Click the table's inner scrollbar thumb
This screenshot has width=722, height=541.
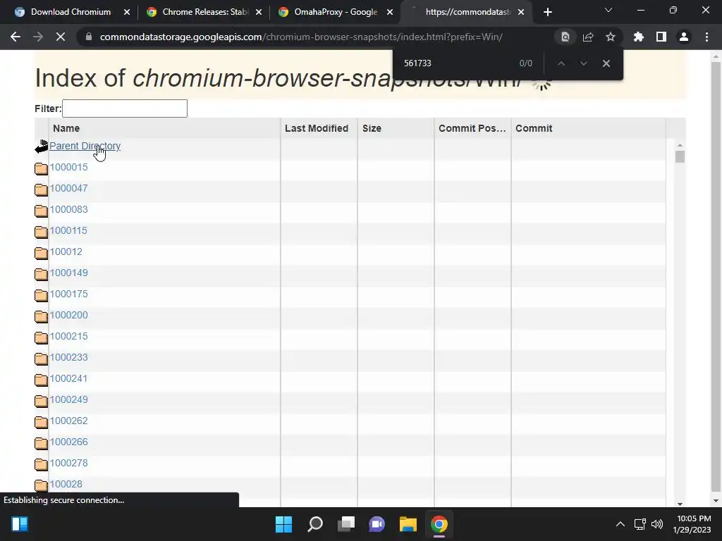tap(680, 157)
